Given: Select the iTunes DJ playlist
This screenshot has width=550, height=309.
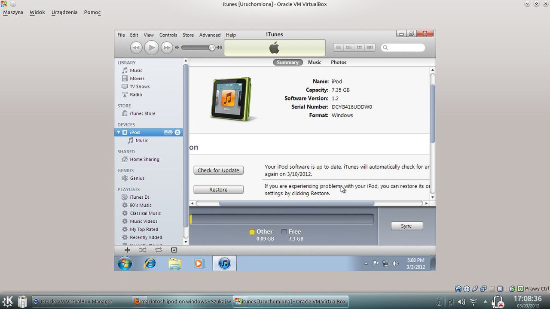Looking at the screenshot, I should coord(139,197).
